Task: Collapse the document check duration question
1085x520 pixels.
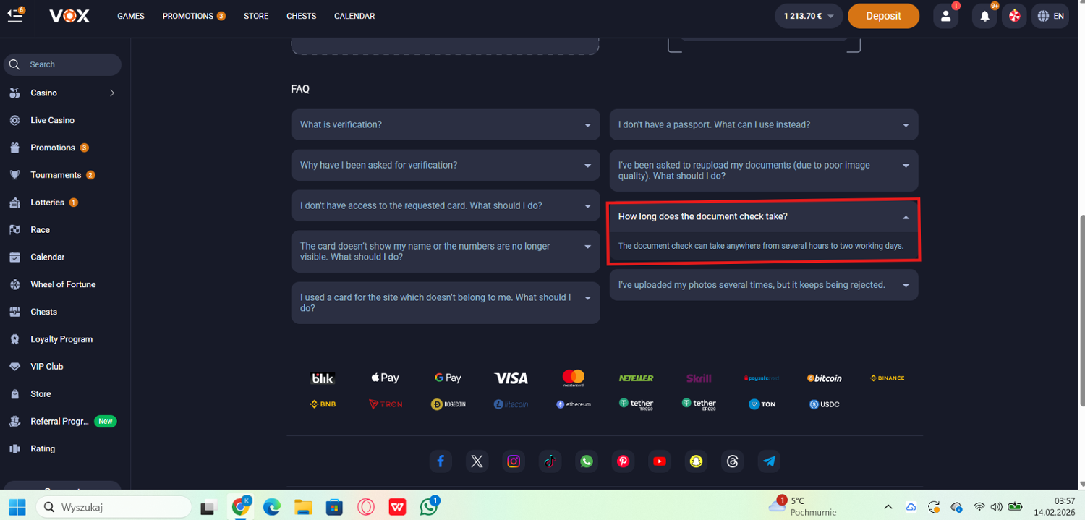Action: [906, 217]
